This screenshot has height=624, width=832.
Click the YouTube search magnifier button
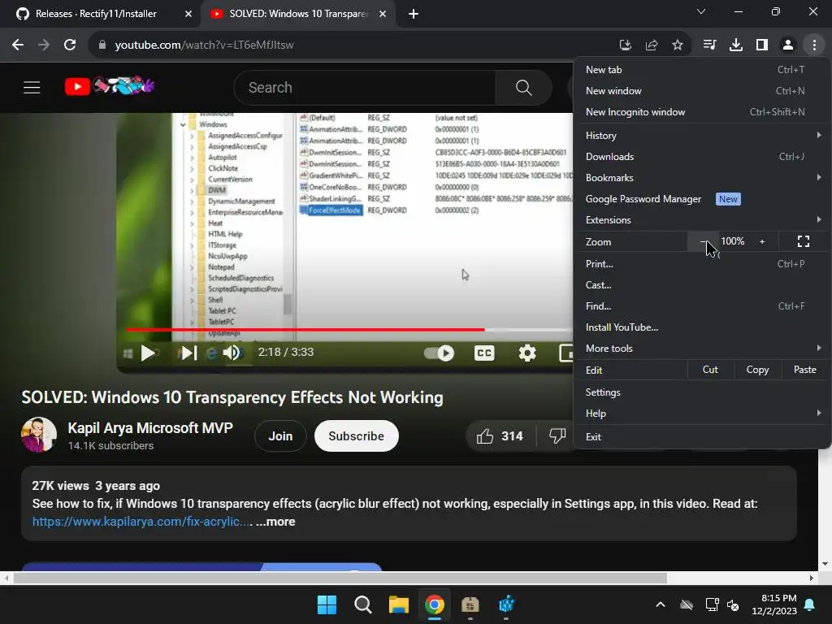pos(524,88)
